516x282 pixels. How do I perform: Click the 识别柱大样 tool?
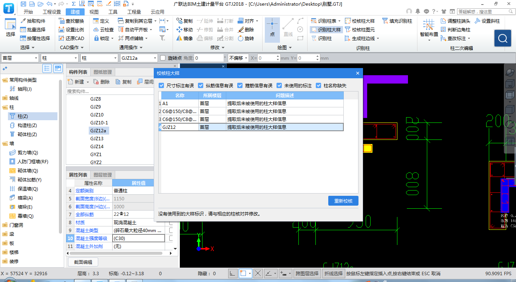pyautogui.click(x=326, y=29)
